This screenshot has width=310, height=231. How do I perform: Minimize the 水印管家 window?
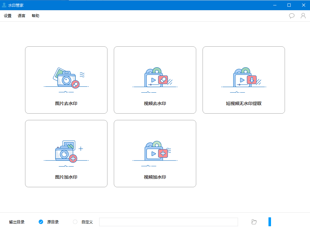(275, 5)
